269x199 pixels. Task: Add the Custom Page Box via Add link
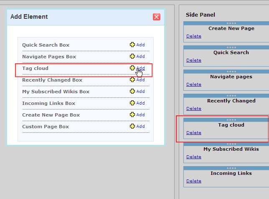(x=140, y=126)
